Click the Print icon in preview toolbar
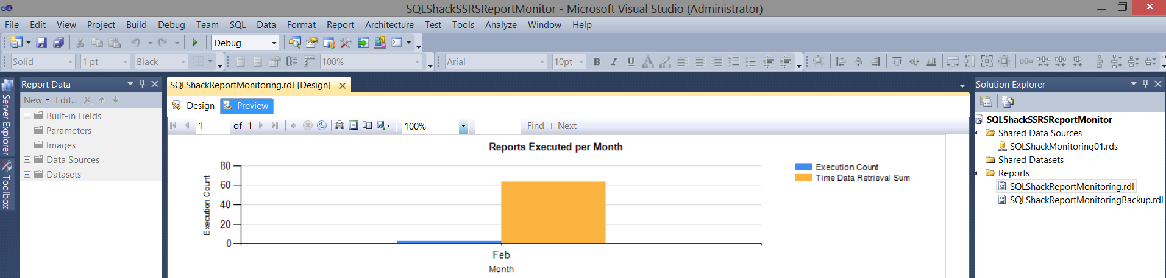1166x278 pixels. (x=339, y=126)
